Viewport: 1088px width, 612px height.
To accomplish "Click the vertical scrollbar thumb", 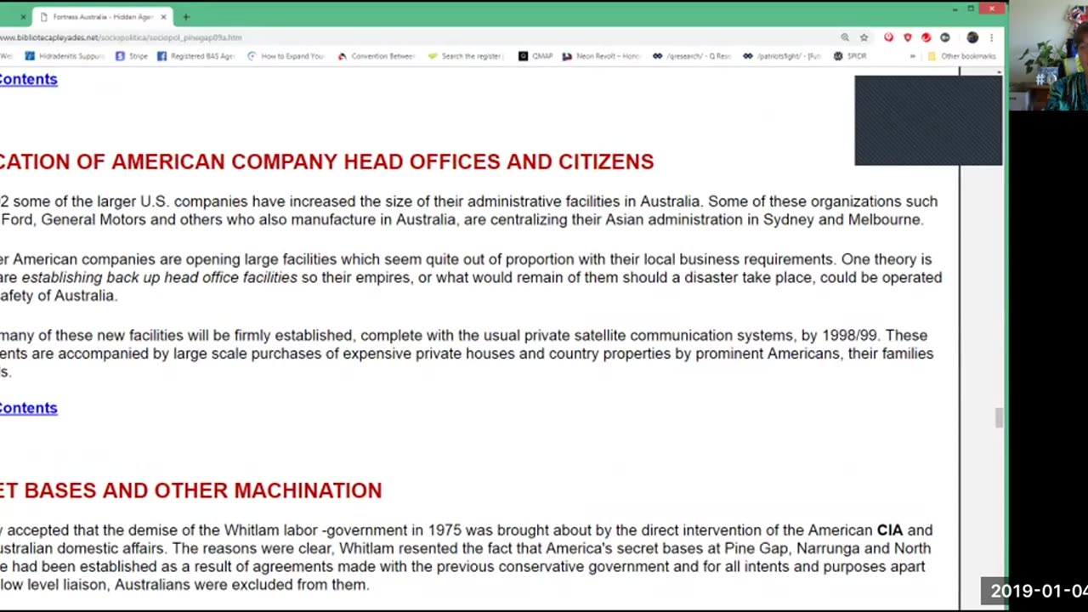I will [x=1000, y=417].
